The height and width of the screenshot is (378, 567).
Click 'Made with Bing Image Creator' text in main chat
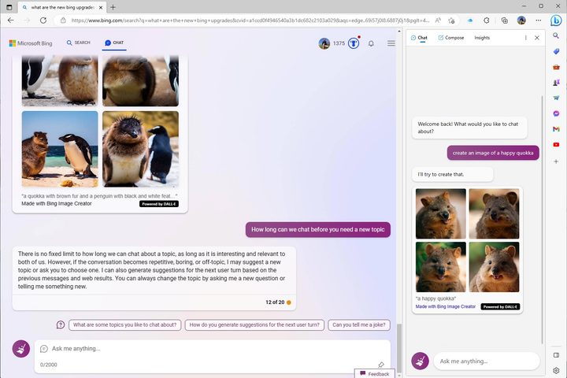click(x=57, y=204)
